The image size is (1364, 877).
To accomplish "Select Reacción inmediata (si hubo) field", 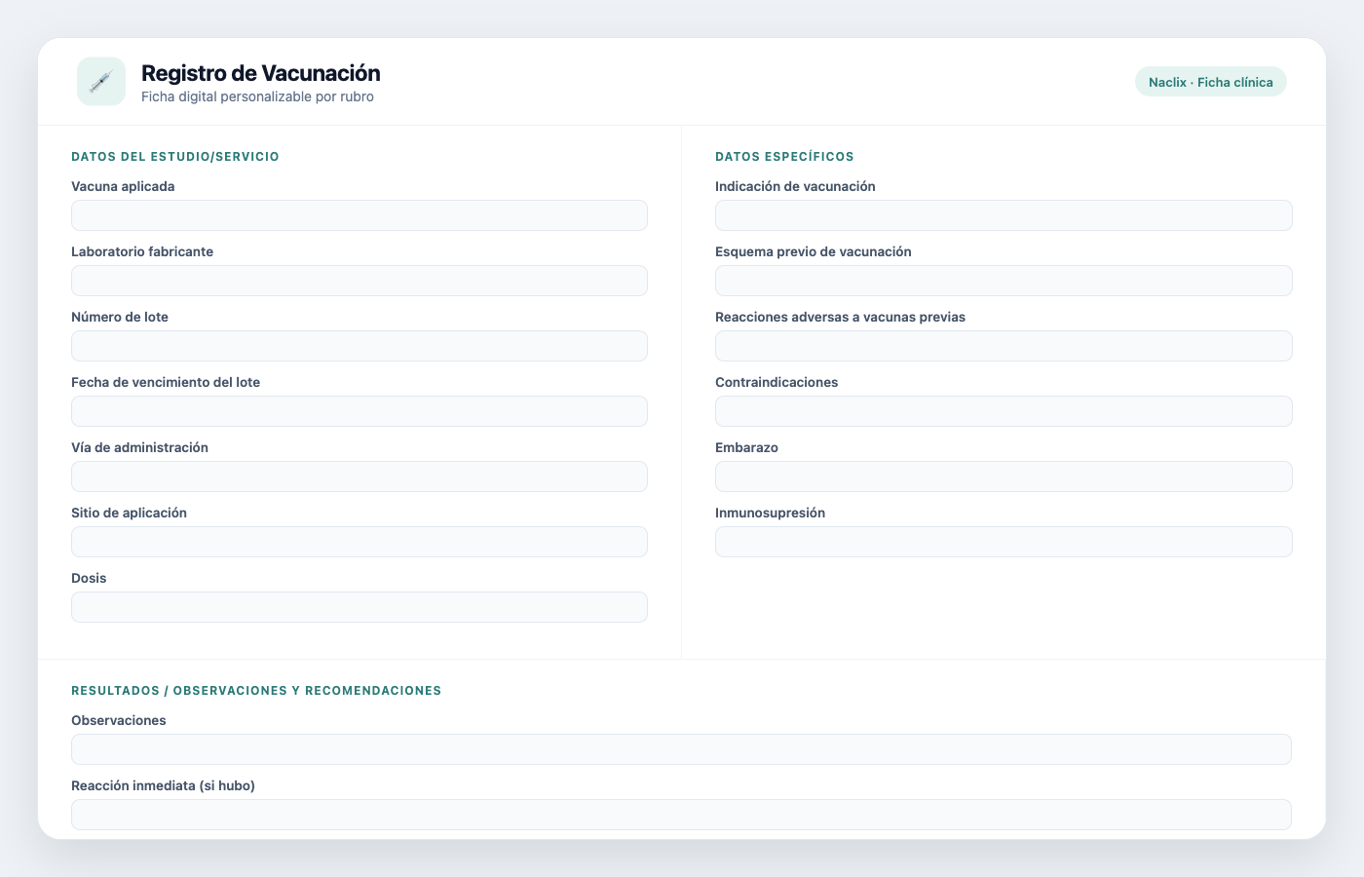I will point(681,815).
